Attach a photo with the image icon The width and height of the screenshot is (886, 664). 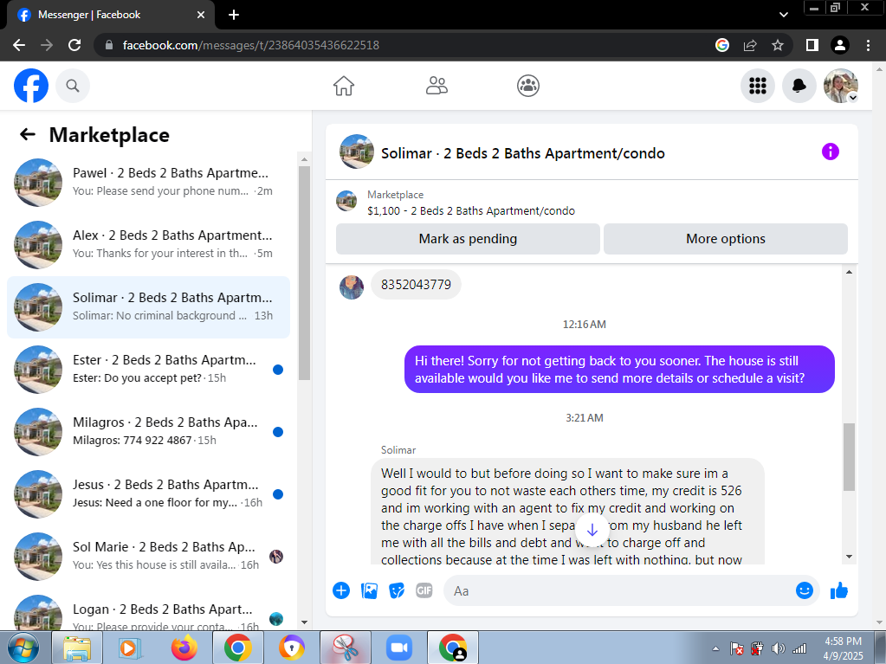[x=369, y=590]
